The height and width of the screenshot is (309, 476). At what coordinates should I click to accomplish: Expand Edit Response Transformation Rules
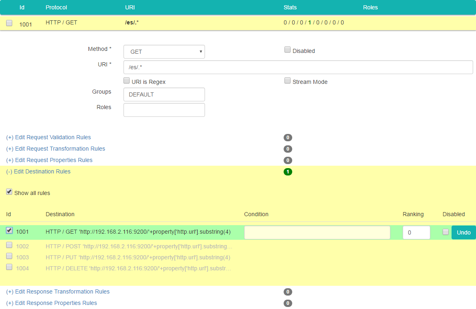[58, 291]
